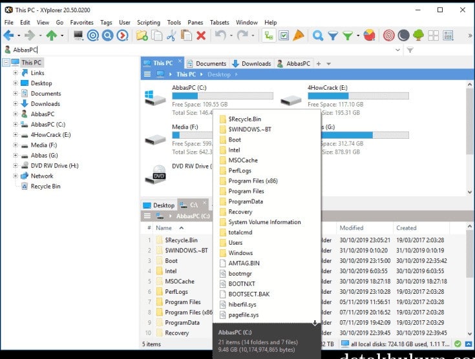
Task: Click the green tree icon in toolbar
Action: click(x=418, y=36)
